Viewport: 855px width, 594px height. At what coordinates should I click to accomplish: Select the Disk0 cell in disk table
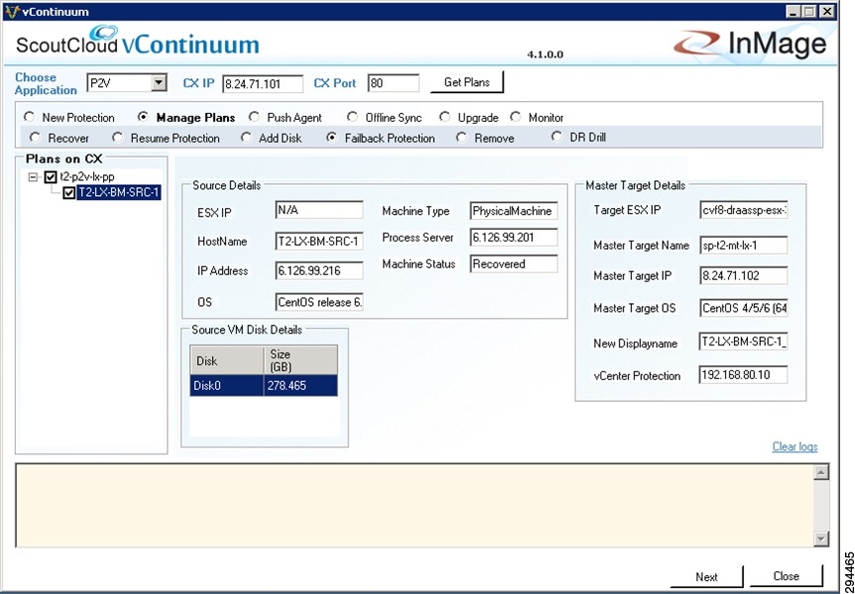click(x=227, y=386)
